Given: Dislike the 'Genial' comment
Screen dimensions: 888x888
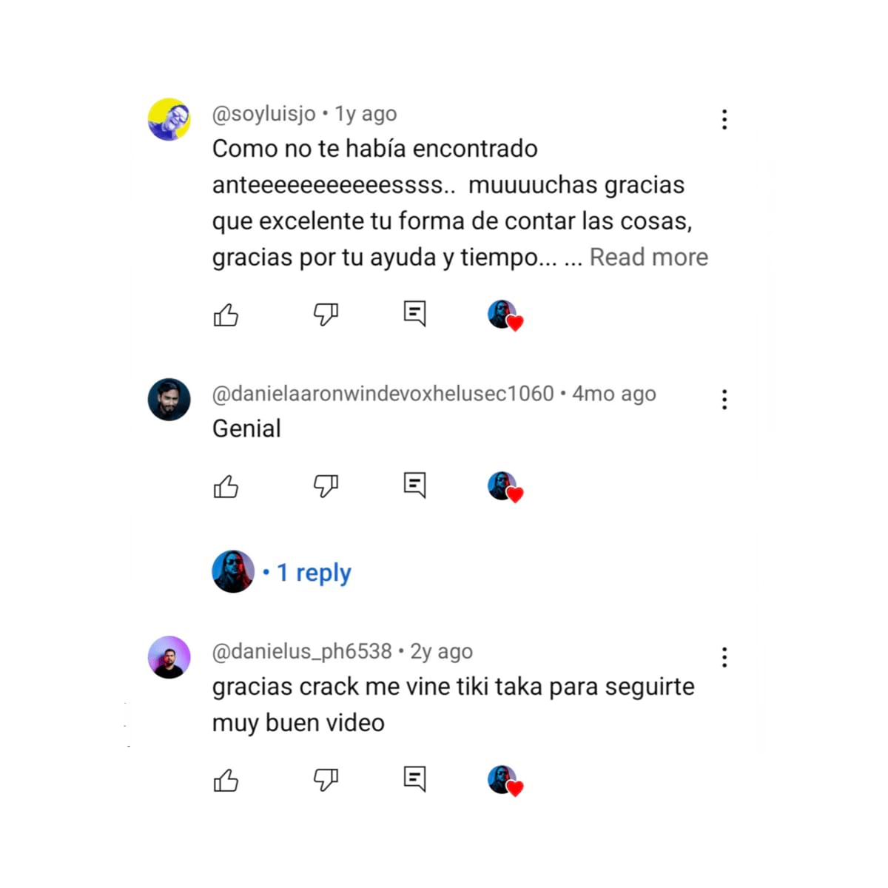Looking at the screenshot, I should point(326,486).
